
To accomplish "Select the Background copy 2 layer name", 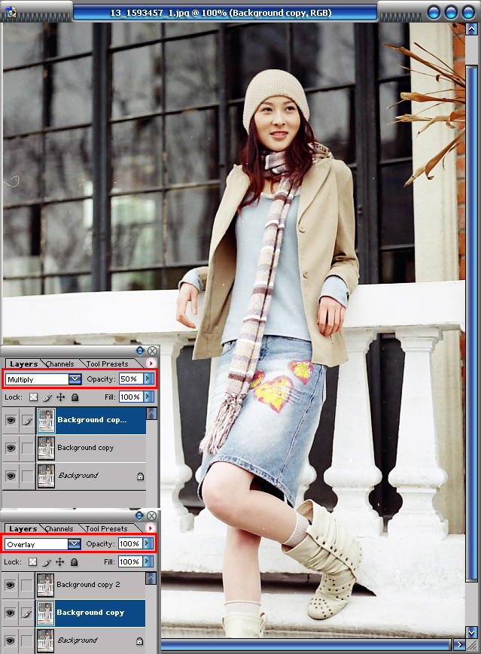I will 88,585.
